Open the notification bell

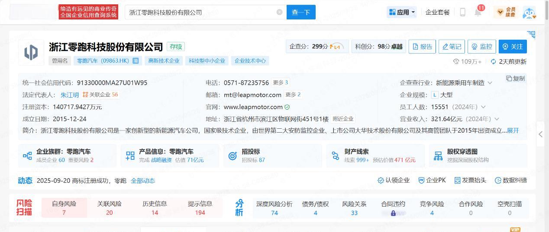[478, 12]
